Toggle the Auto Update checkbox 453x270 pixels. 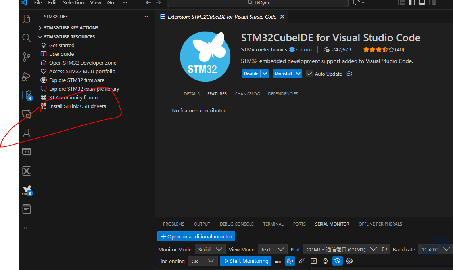[x=310, y=74]
